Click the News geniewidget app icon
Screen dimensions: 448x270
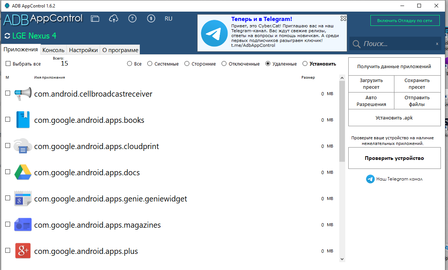23,198
